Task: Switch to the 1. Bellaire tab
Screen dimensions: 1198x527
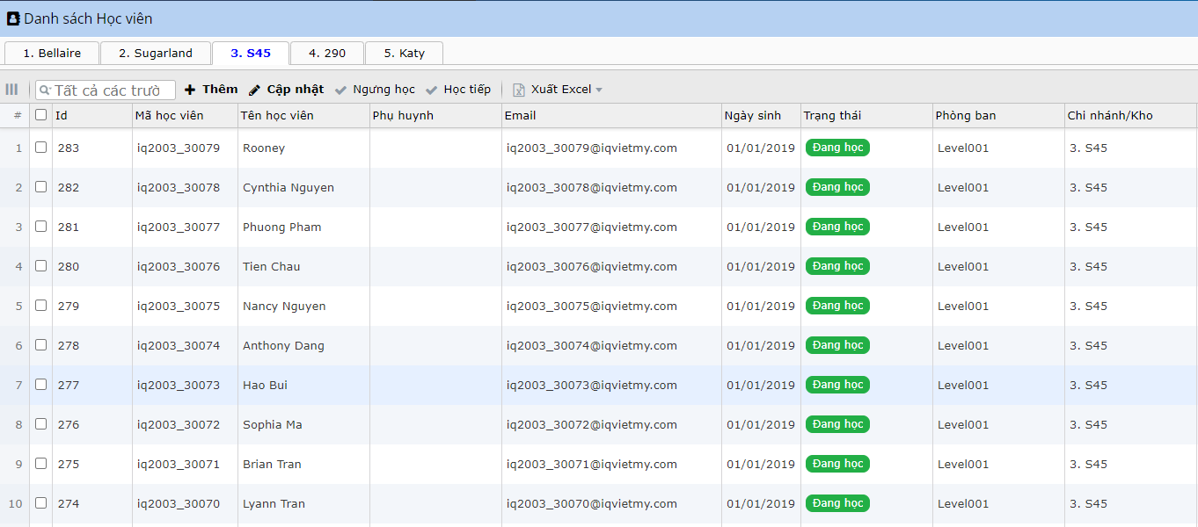Action: 52,54
